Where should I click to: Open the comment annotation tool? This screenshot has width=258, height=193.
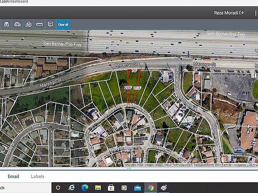coord(50,25)
